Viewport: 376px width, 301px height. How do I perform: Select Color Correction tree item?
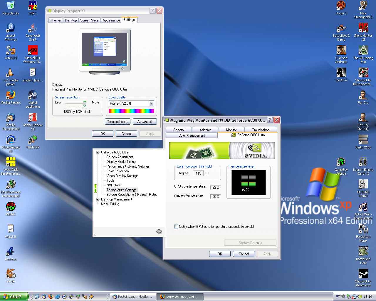click(117, 171)
